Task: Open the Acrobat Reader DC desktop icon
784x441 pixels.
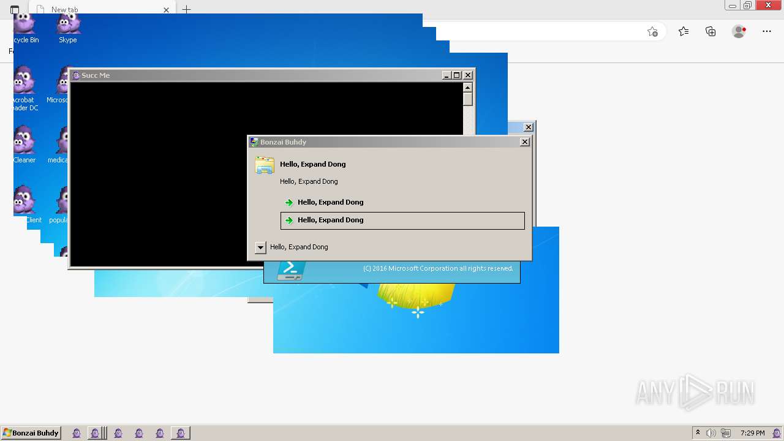Action: click(24, 89)
